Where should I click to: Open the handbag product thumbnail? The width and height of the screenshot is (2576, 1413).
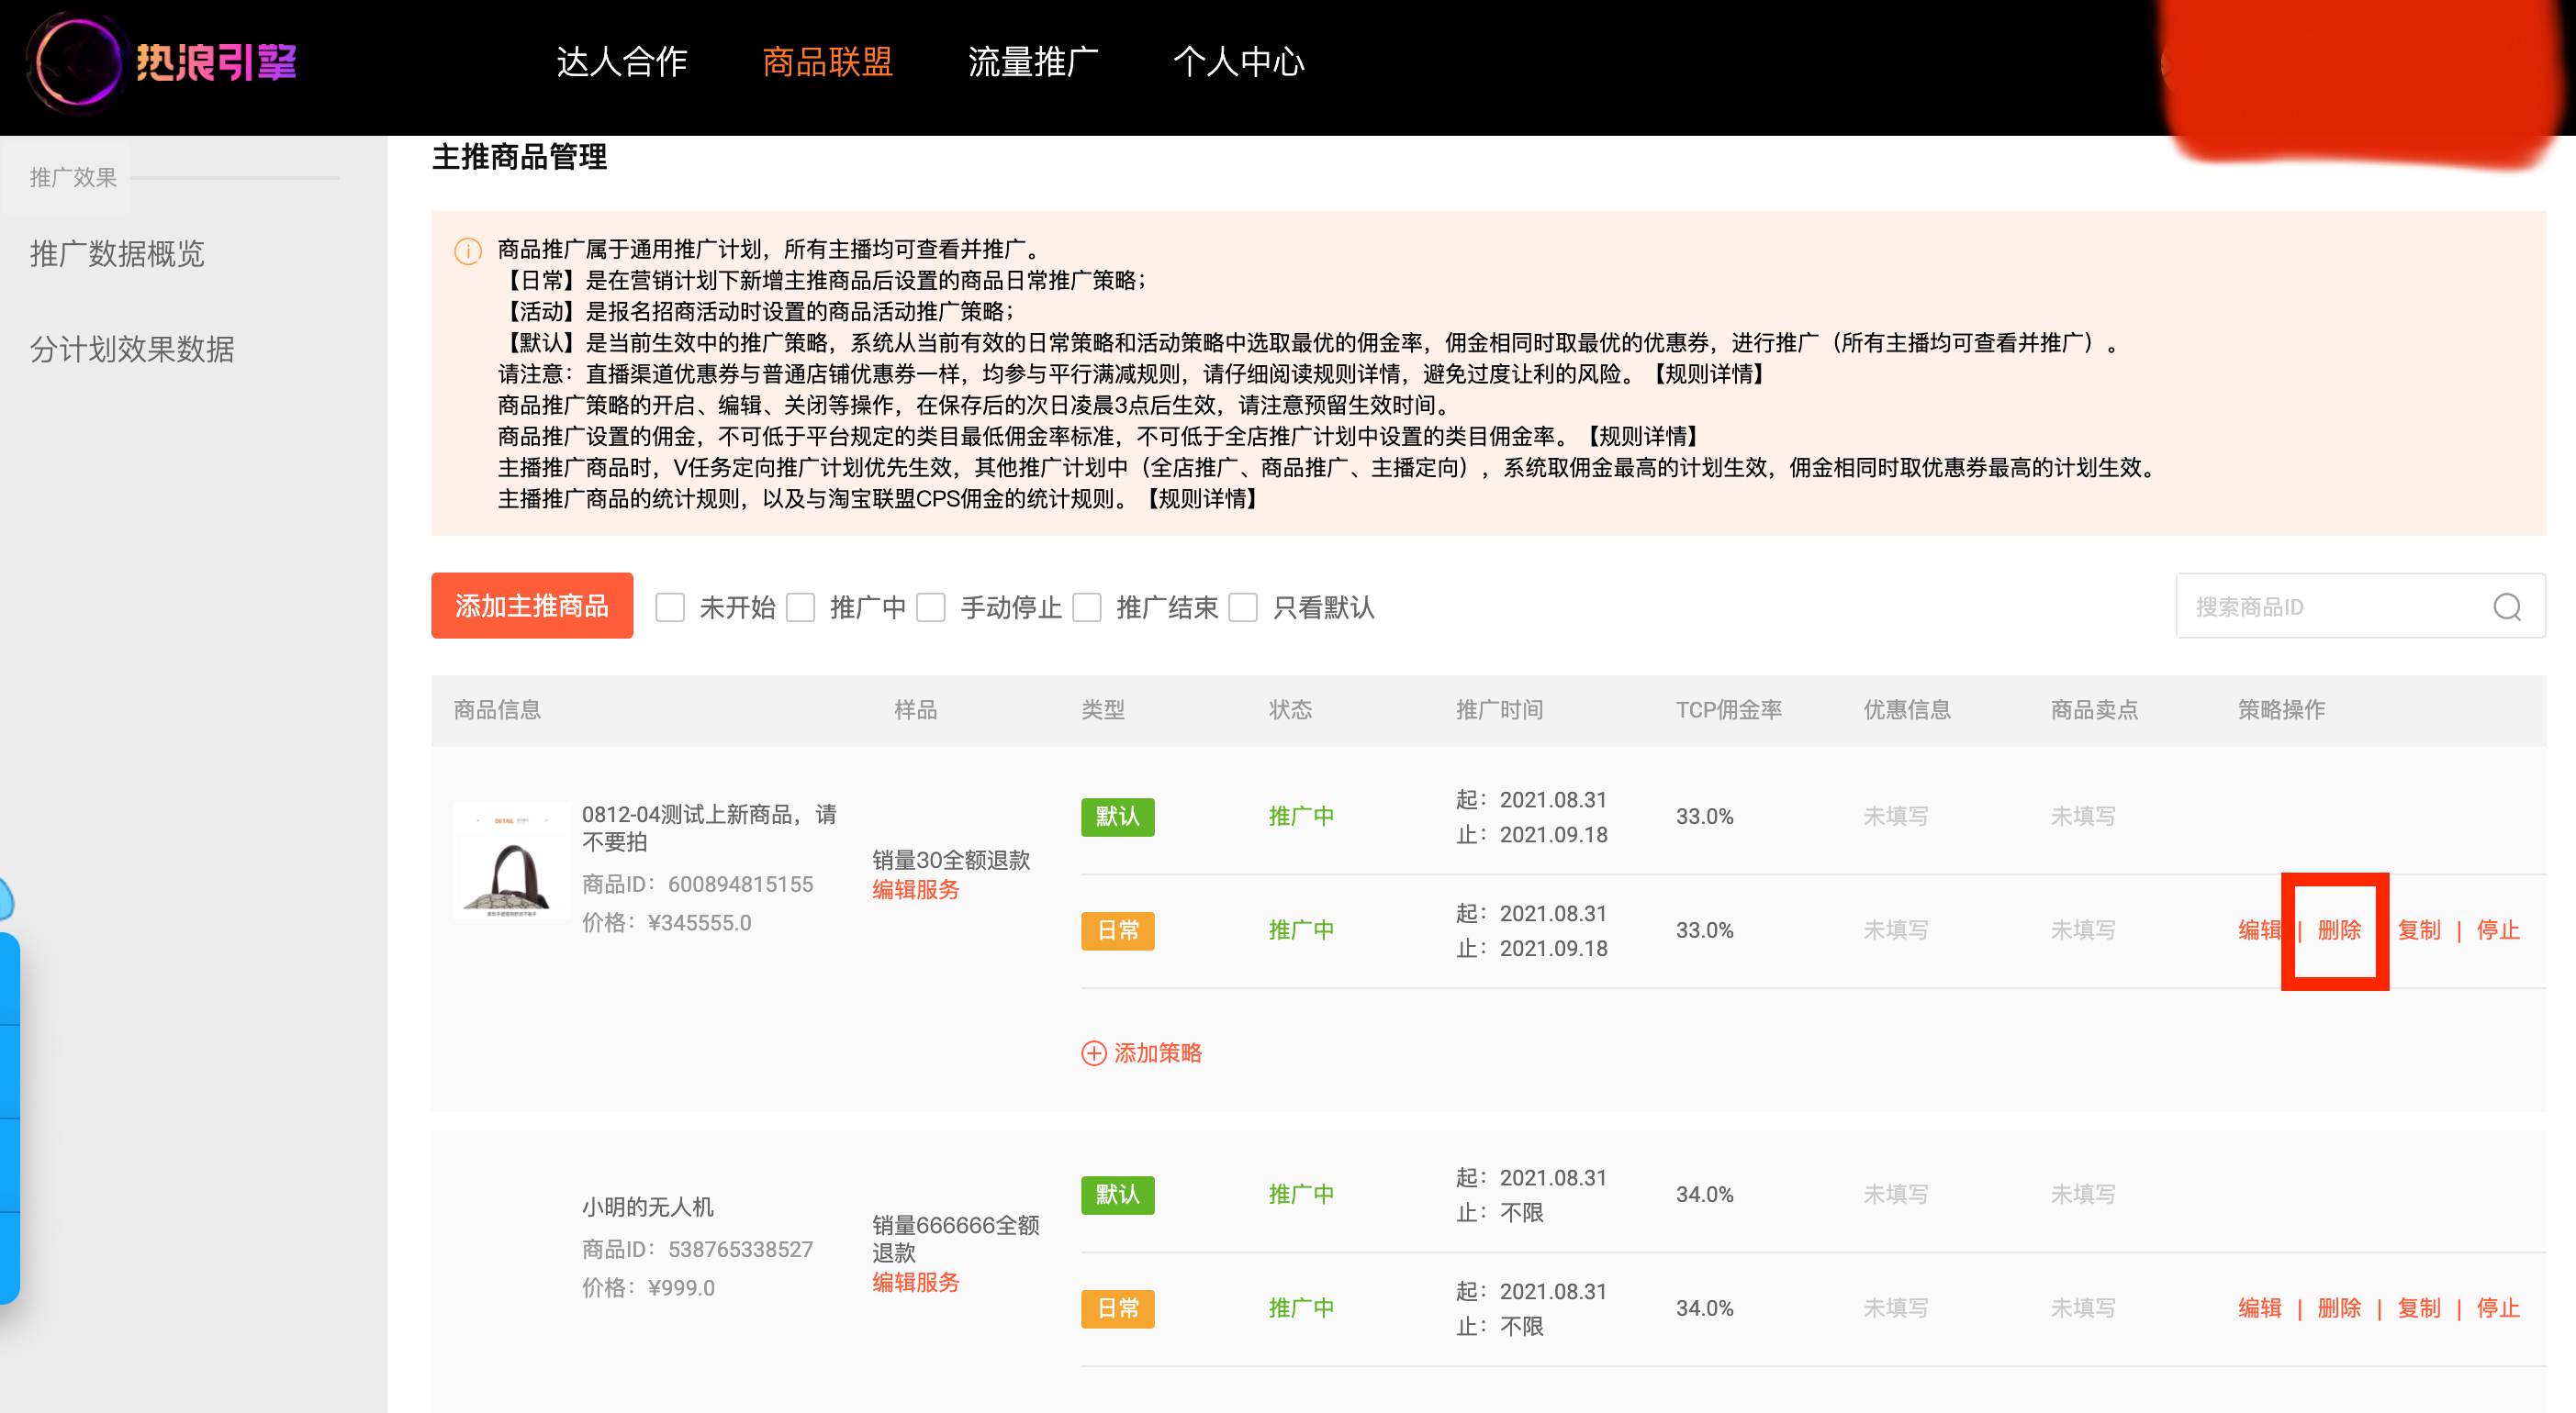(x=512, y=860)
